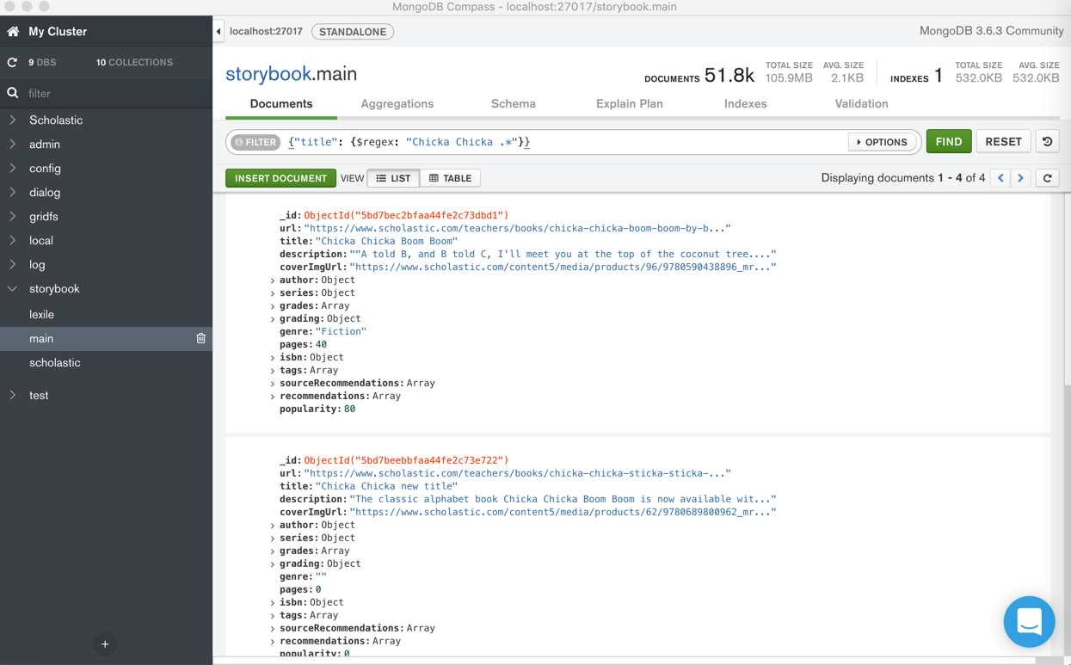Screen dimensions: 1071x665
Task: Collapse the storybook database
Action: [x=13, y=289]
